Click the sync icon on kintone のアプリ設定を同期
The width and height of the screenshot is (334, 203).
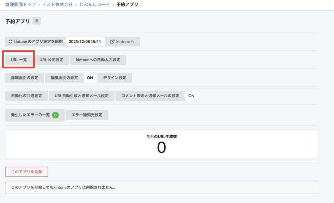click(10, 41)
